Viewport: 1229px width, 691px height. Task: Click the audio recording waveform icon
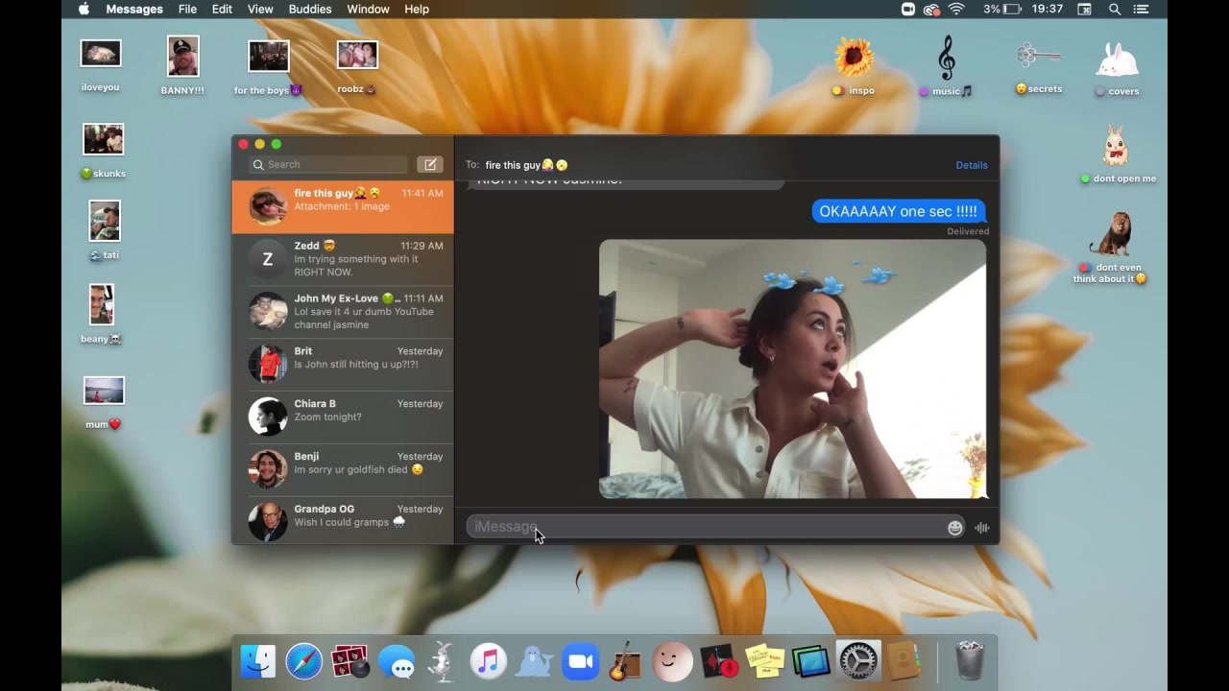981,528
